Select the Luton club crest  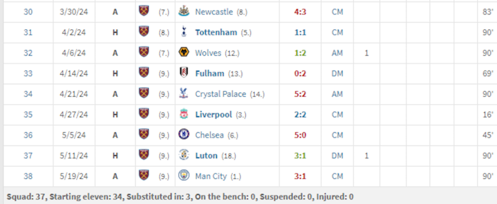point(183,155)
